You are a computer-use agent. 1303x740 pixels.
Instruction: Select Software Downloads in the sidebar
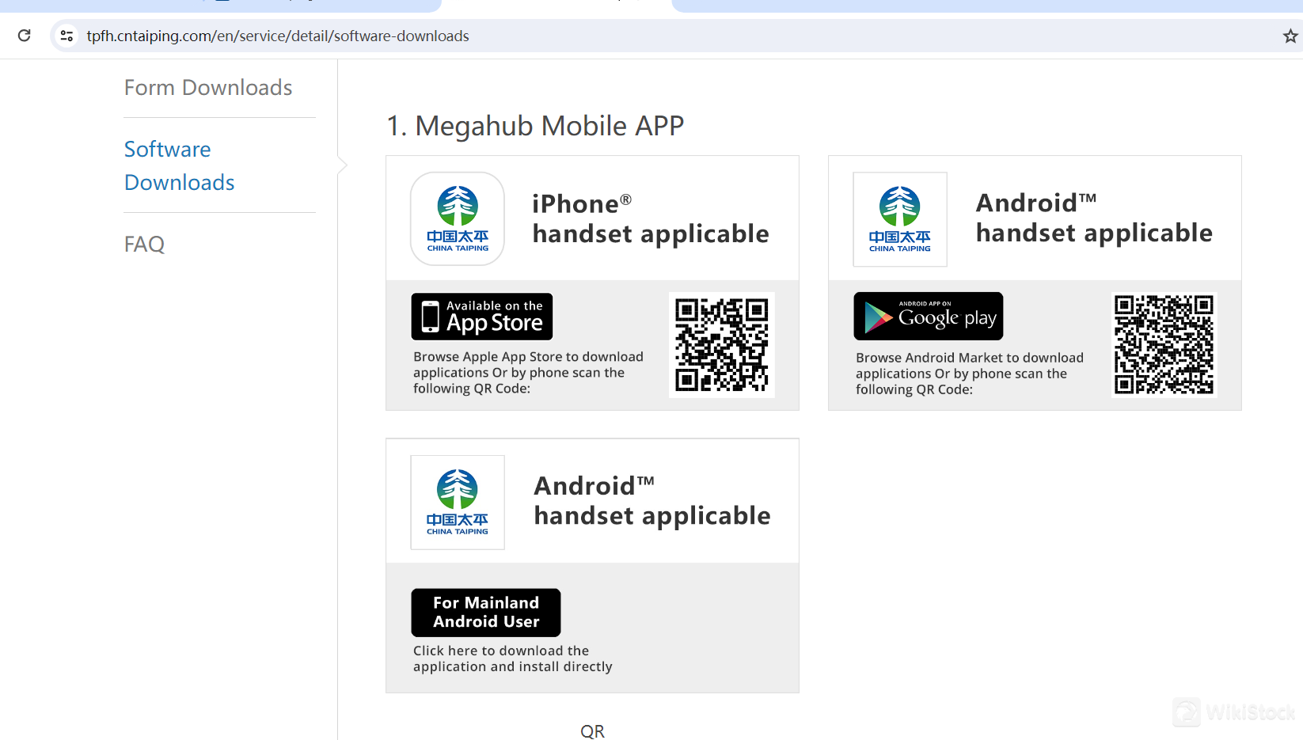[x=180, y=165]
